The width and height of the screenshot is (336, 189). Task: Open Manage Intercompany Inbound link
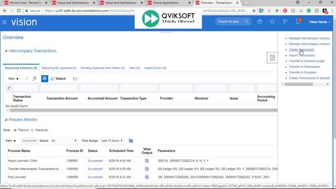pos(309,44)
